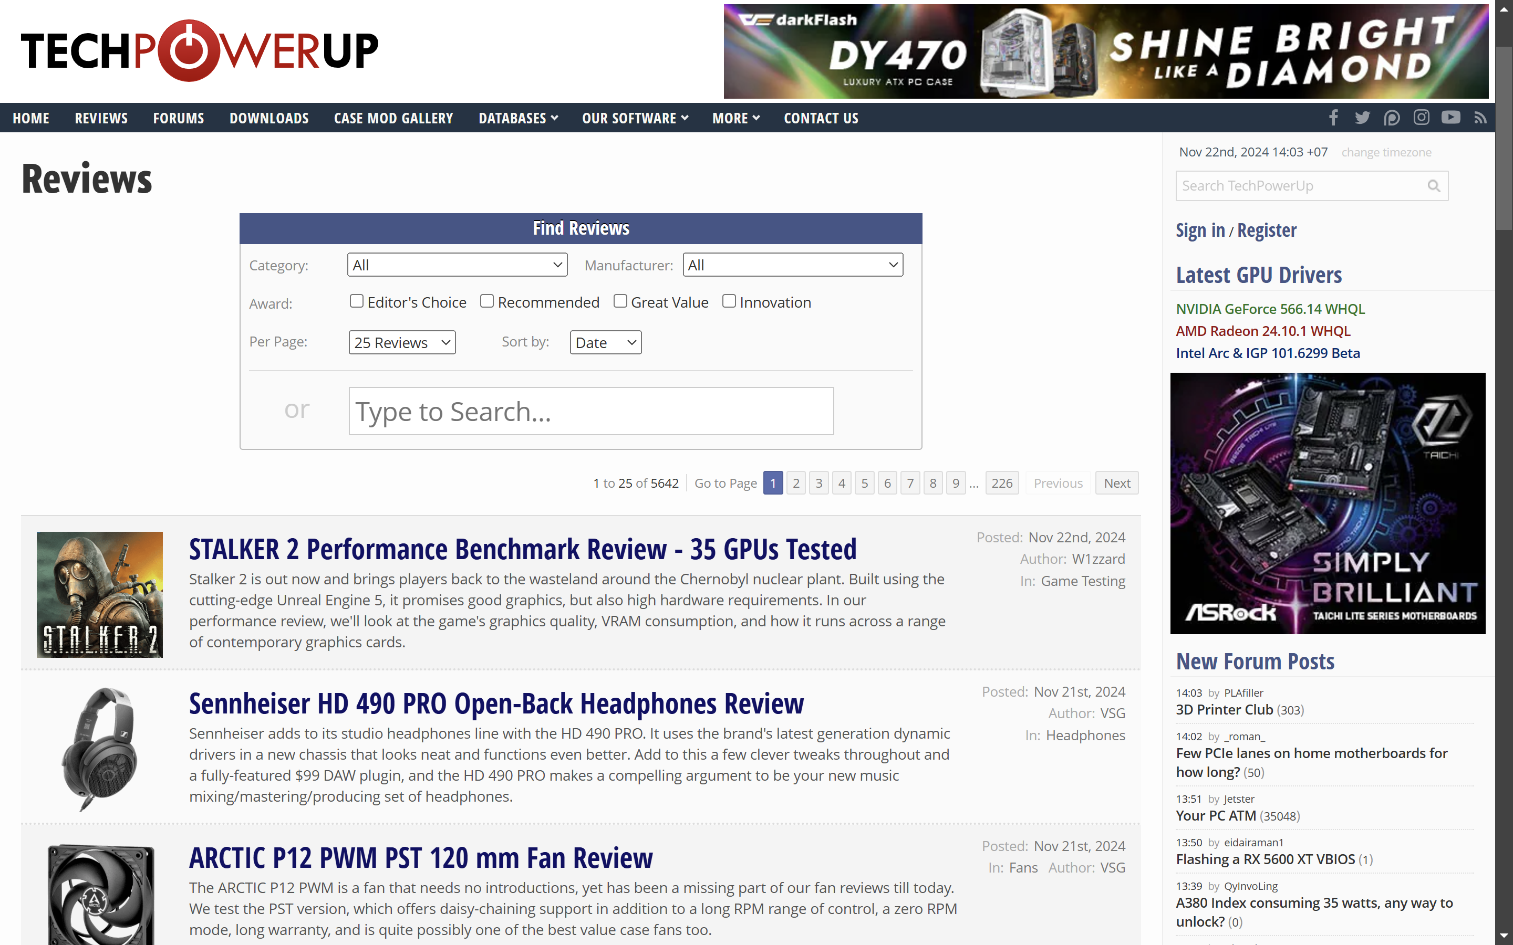Open Forums in the nav bar

pyautogui.click(x=179, y=118)
